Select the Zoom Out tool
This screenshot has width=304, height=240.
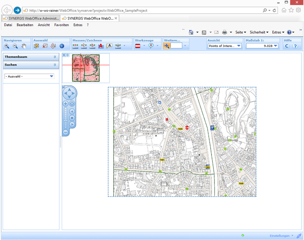[x=15, y=46]
